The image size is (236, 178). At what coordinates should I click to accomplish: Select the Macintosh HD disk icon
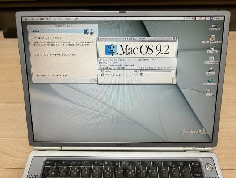pos(214,27)
